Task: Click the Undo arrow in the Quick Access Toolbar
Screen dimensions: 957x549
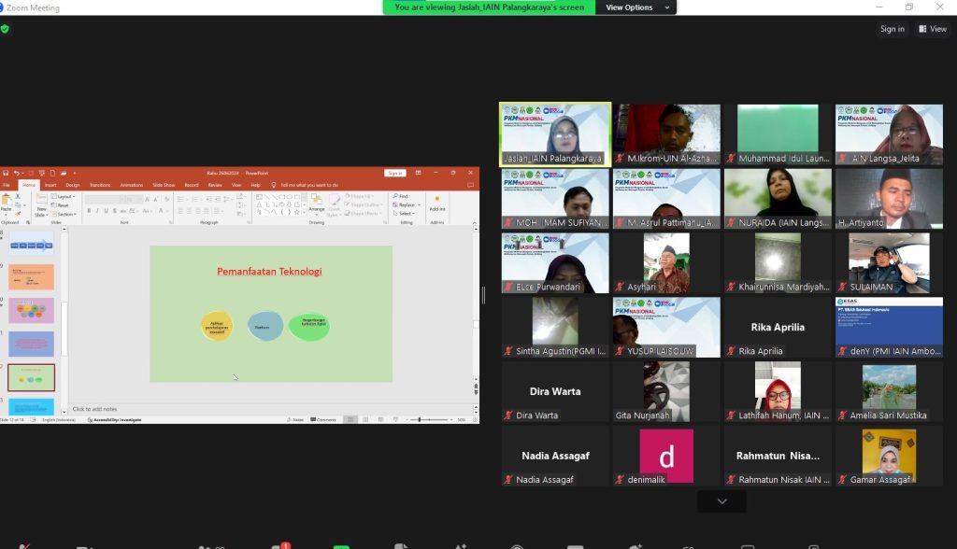Action: [16, 173]
